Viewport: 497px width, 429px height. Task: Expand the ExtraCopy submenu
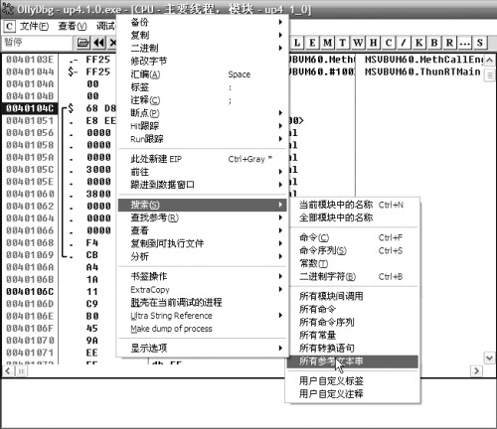coord(202,289)
